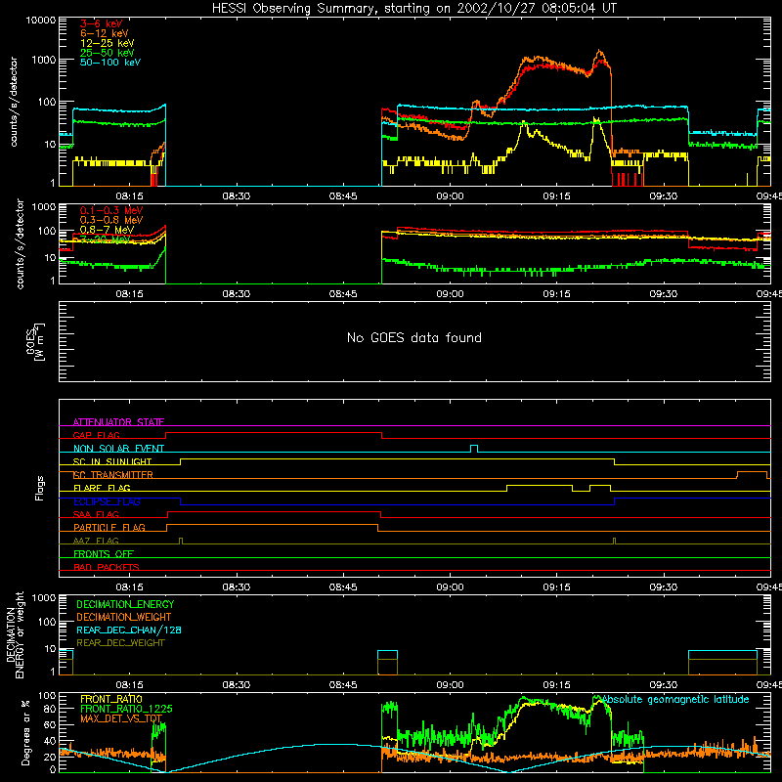Click the 0.3-0.8 MeV legend label
The image size is (782, 782).
[x=111, y=220]
